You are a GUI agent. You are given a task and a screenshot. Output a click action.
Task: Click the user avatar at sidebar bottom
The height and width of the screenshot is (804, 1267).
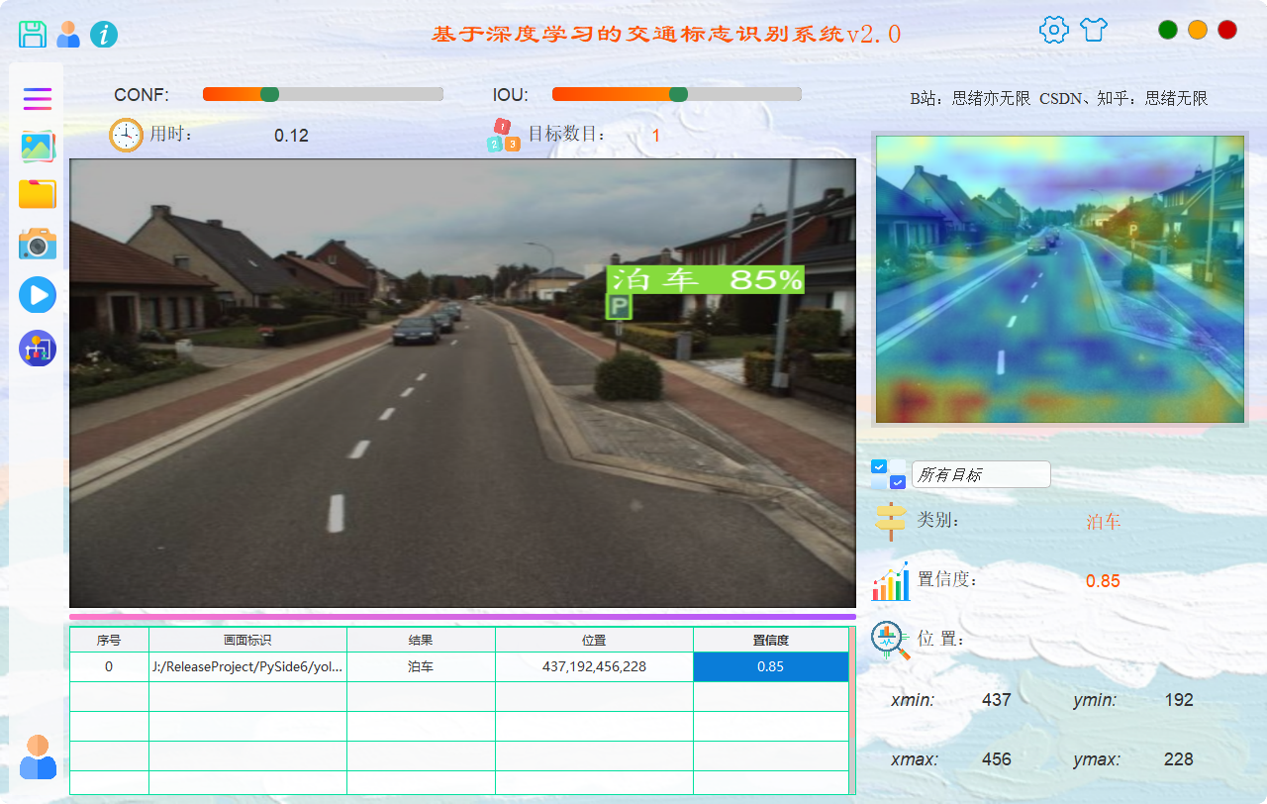tap(38, 756)
